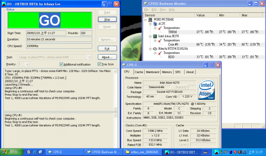This screenshot has height=156, width=266.
Task: Click the Core Speed value 1596.2 MHz
Action: tap(155, 131)
